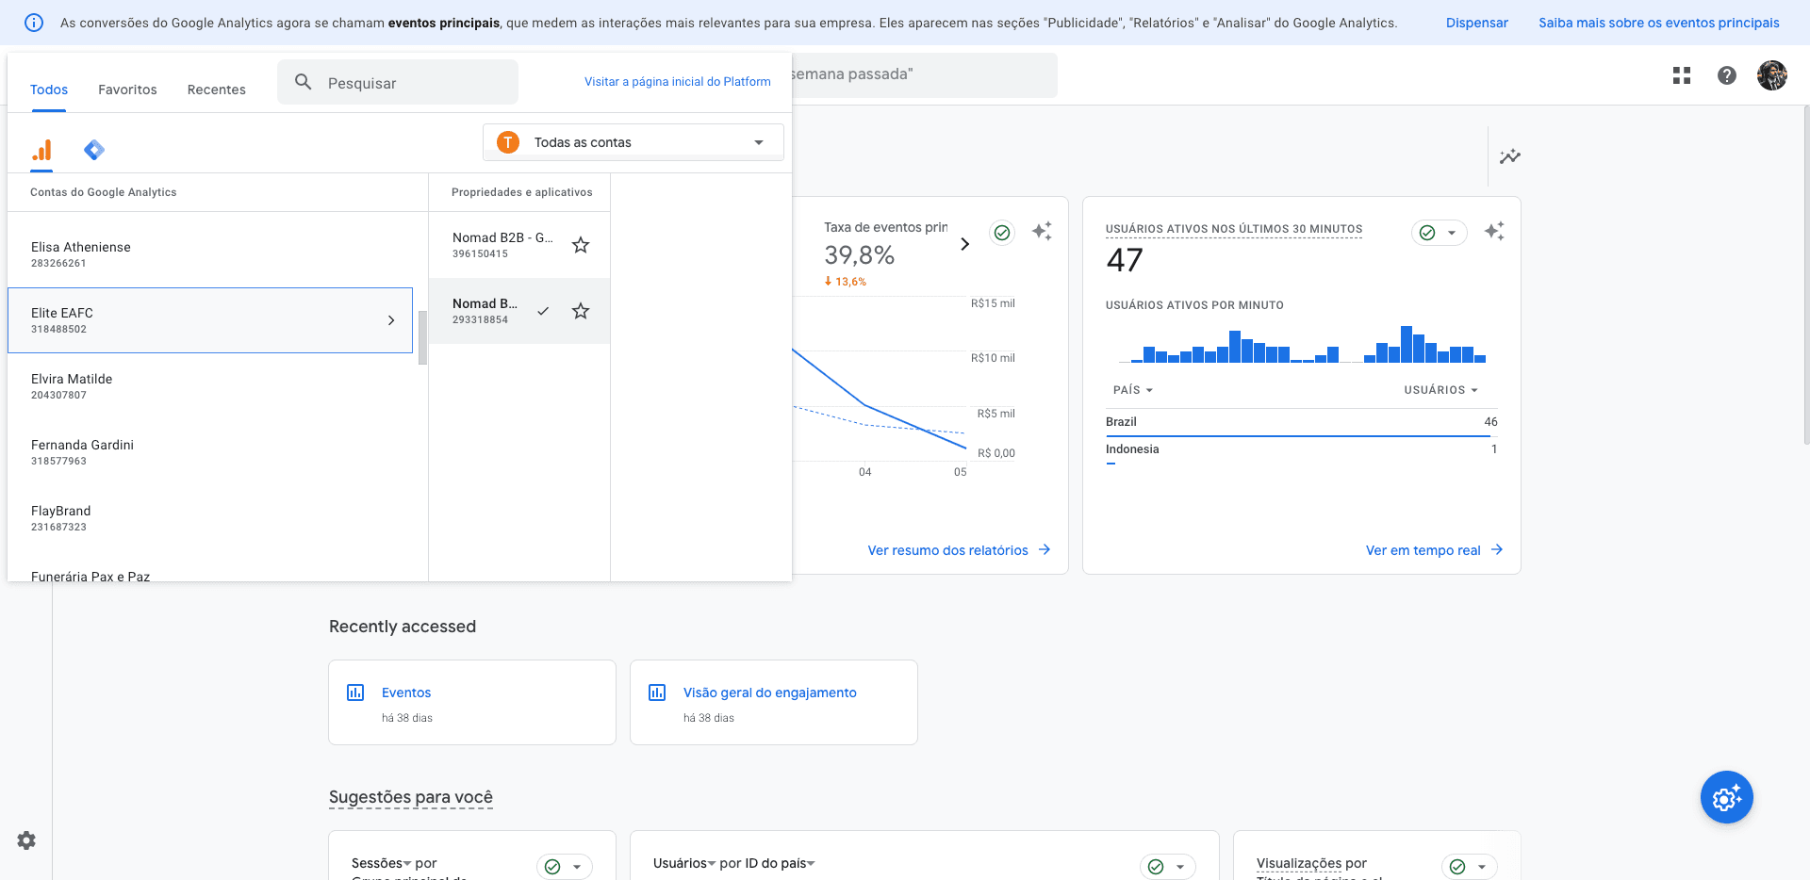The image size is (1810, 880).
Task: Select the Elisa Atheniense account
Action: (210, 254)
